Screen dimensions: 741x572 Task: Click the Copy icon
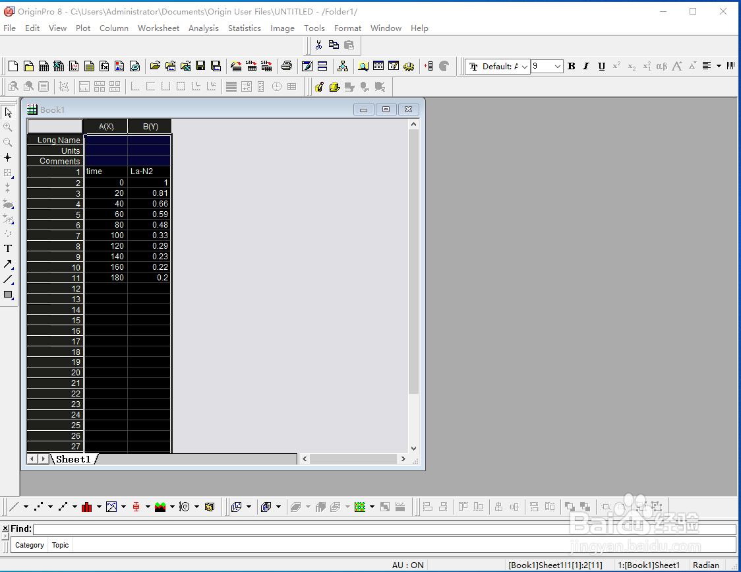coord(334,45)
